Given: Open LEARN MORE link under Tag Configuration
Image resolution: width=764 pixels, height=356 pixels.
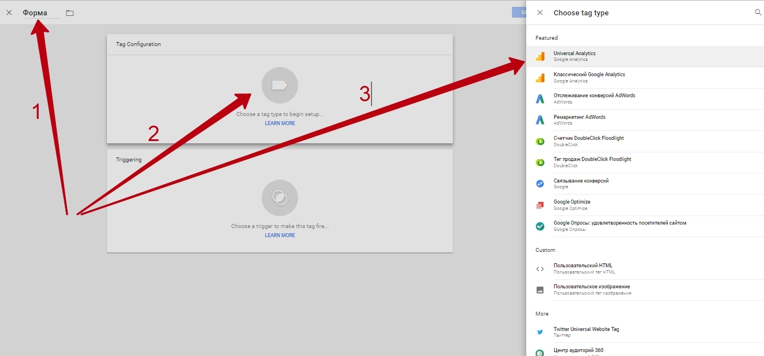Looking at the screenshot, I should pos(280,123).
